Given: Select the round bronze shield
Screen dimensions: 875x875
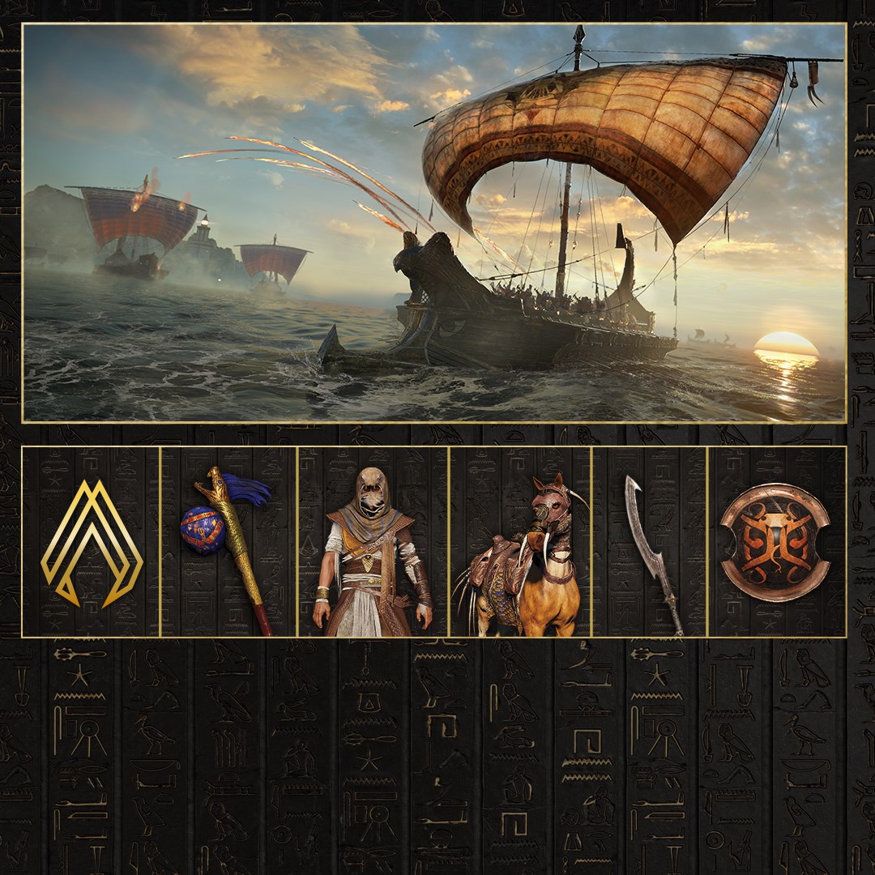Looking at the screenshot, I should click(x=775, y=541).
